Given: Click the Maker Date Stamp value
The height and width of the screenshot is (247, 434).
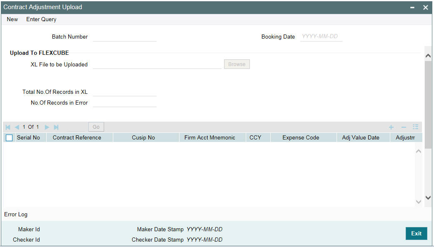Looking at the screenshot, I should click(x=205, y=229).
